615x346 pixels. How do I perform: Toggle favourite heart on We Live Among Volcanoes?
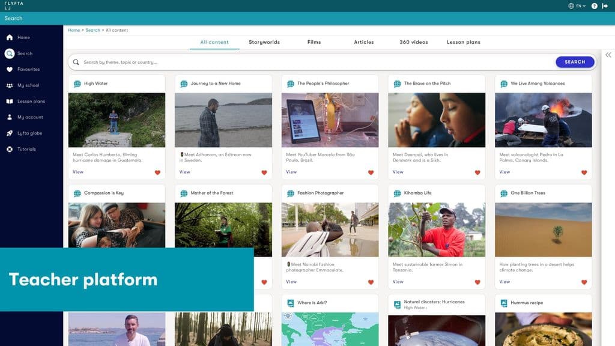pos(584,172)
